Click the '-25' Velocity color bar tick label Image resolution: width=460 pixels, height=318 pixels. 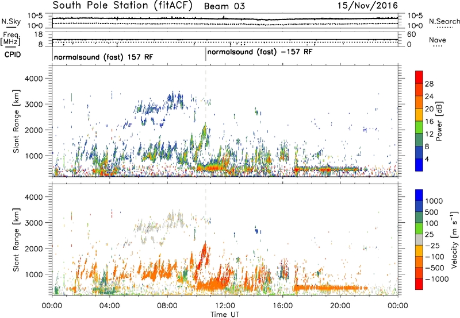point(433,245)
